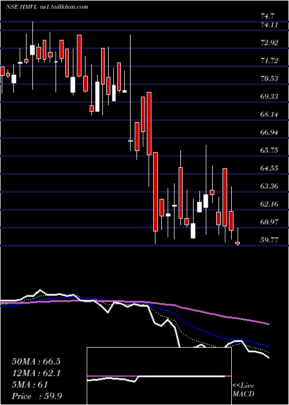Click the 64.55 price axis label
The width and height of the screenshot is (289, 405).
point(269,168)
